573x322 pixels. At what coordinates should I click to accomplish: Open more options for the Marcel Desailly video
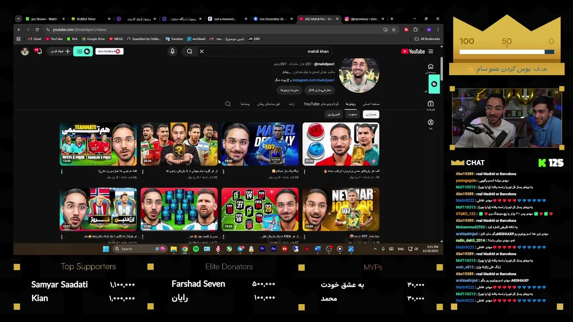coord(223,172)
